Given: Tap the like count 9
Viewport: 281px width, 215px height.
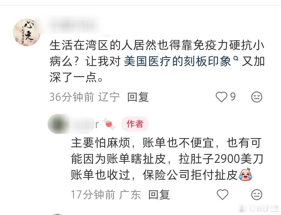Looking at the screenshot, I should click(x=233, y=97).
